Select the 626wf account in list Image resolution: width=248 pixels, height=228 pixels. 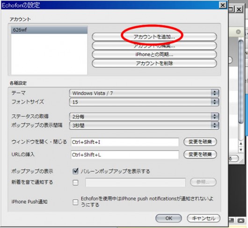pos(49,30)
